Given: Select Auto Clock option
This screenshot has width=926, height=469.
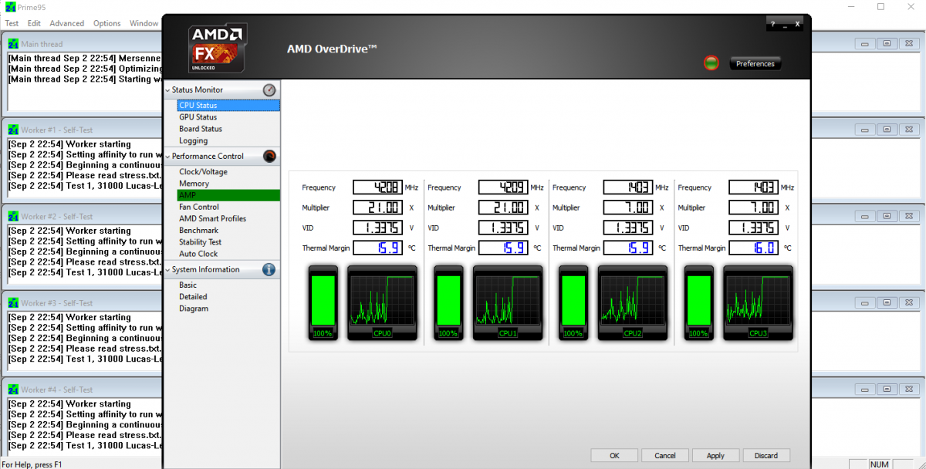Looking at the screenshot, I should 198,254.
